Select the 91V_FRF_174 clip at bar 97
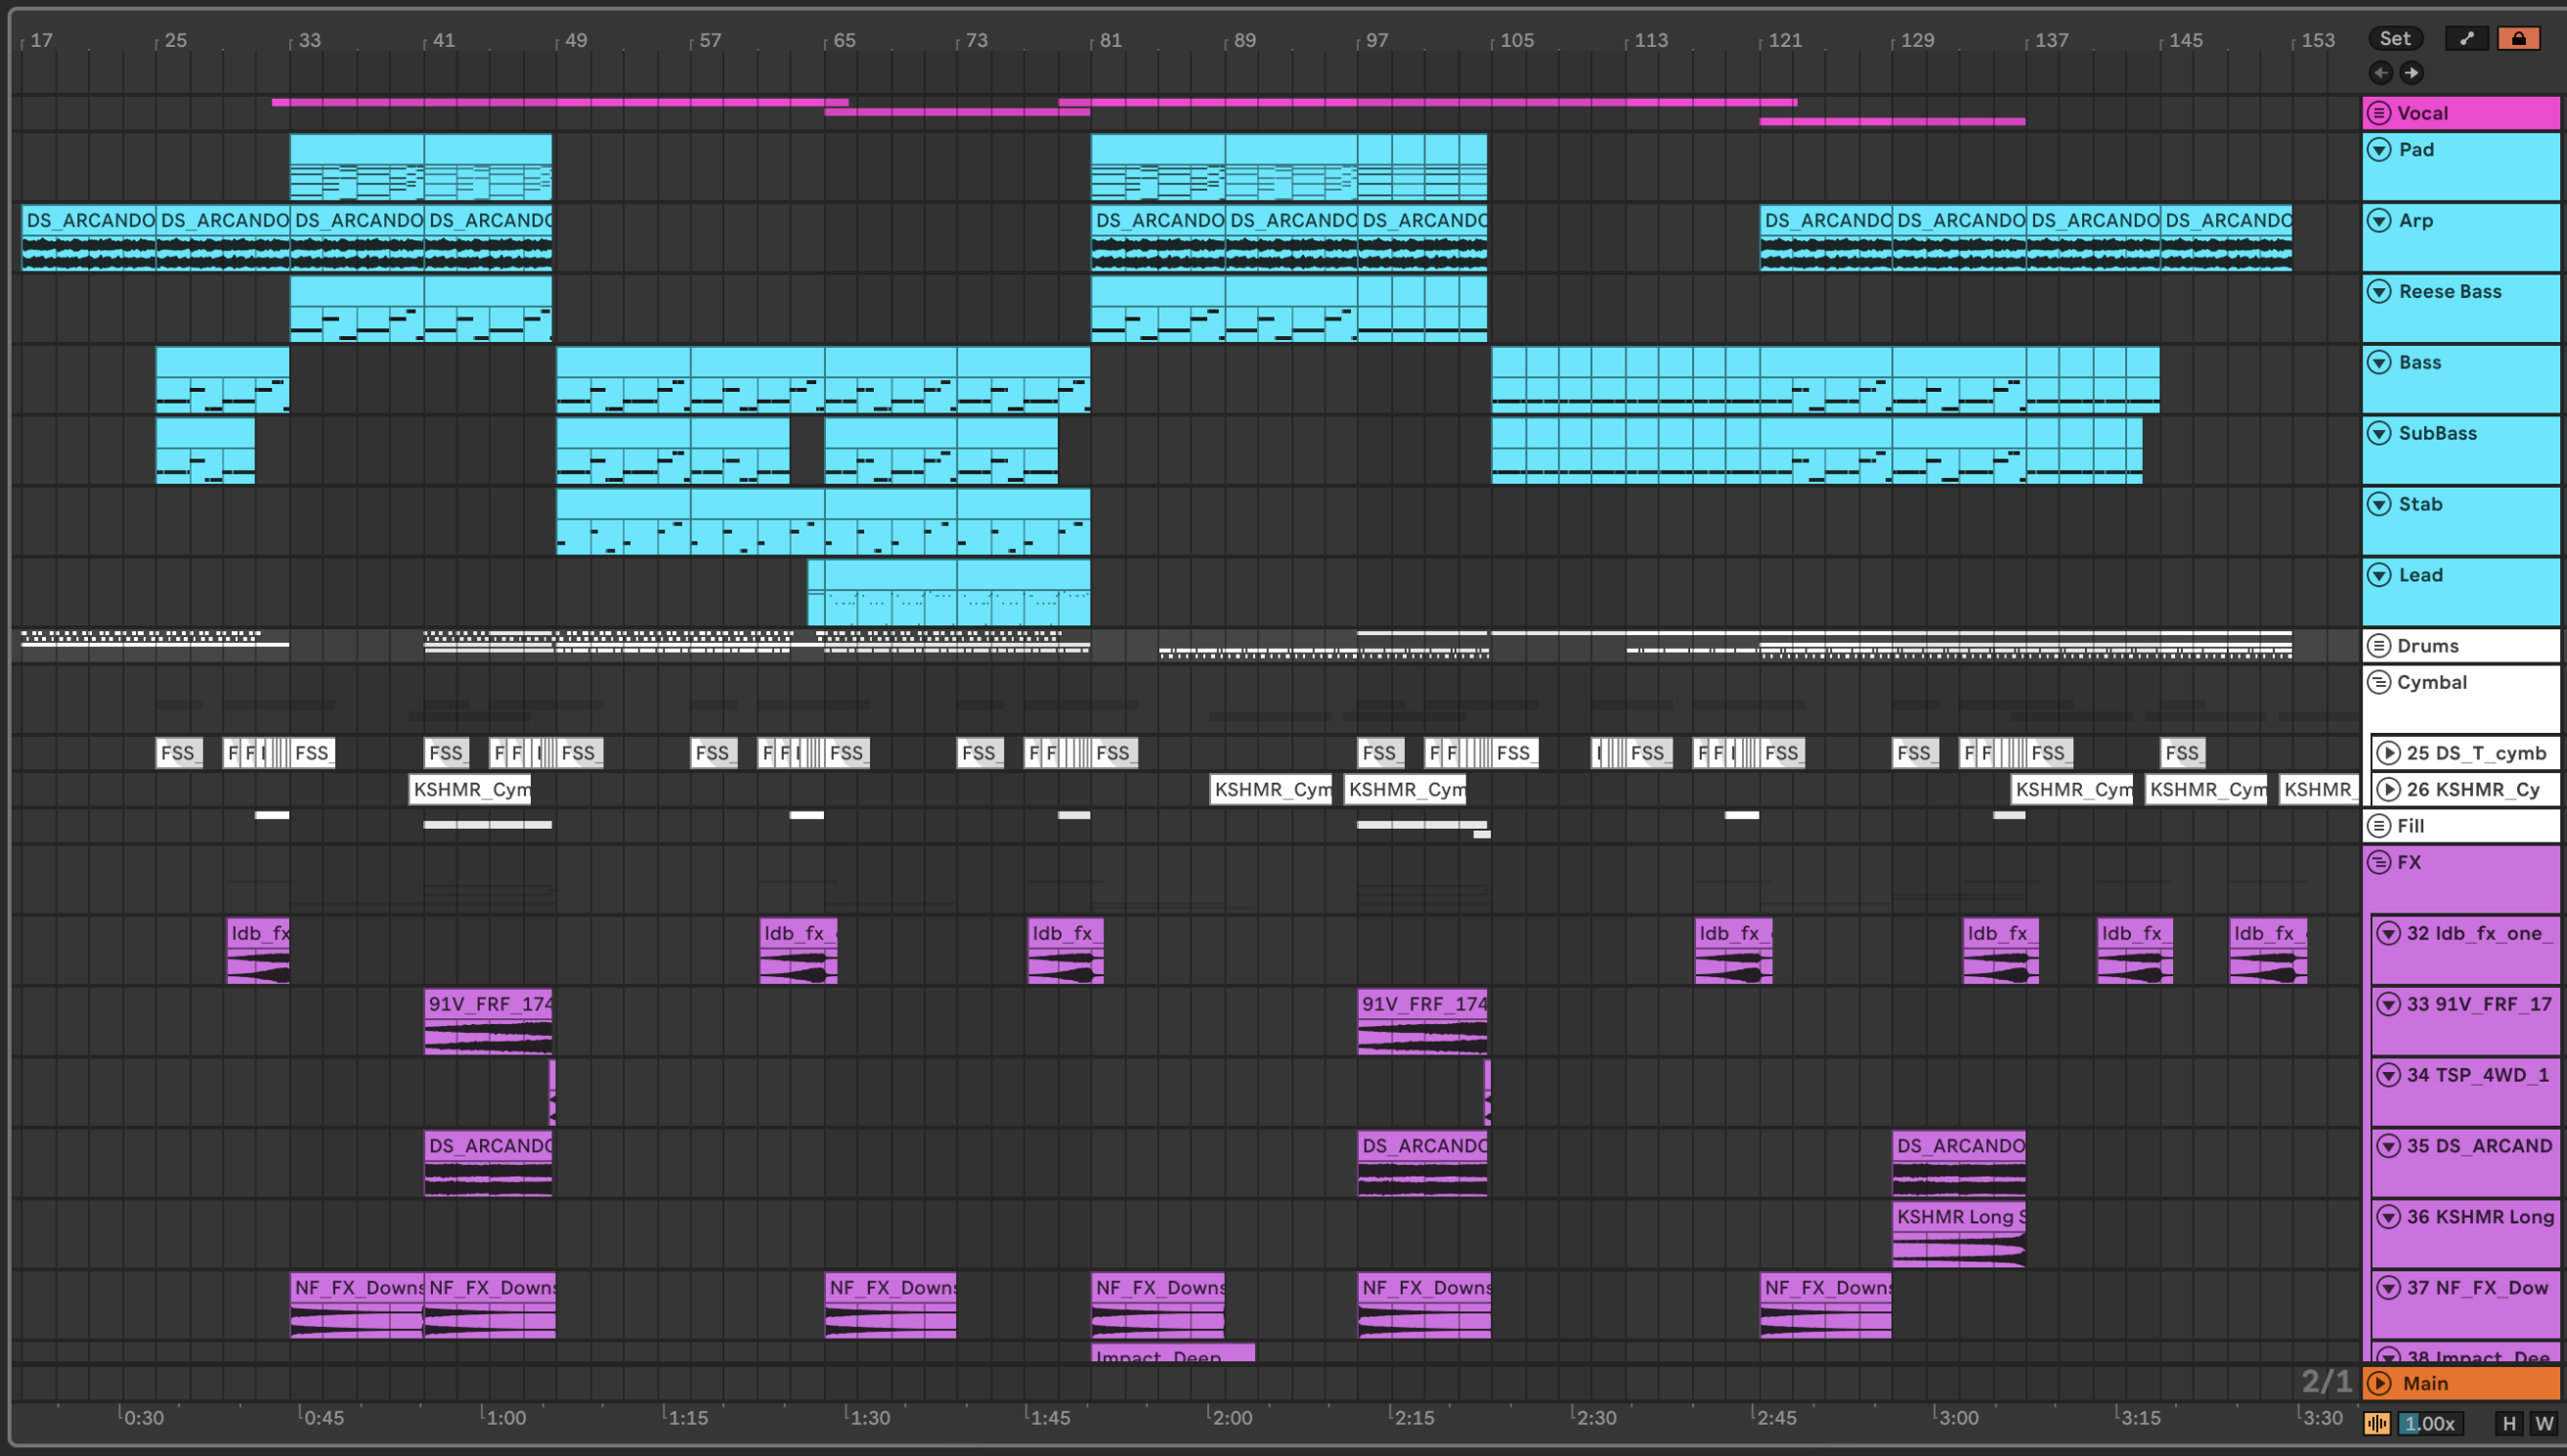2567x1456 pixels. [1422, 1022]
